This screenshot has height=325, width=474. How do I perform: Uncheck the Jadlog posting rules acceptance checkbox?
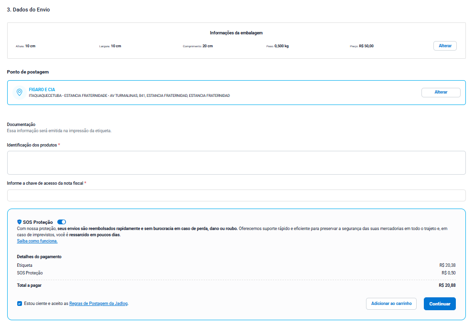point(19,303)
